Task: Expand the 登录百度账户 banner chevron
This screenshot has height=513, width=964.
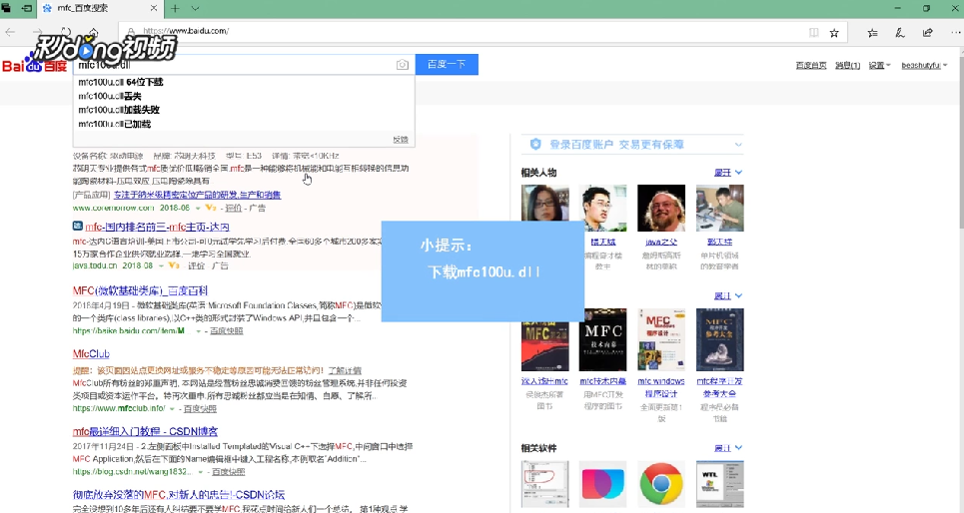Action: [x=738, y=145]
